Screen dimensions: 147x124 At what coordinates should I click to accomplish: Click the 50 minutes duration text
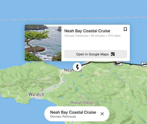(98, 36)
